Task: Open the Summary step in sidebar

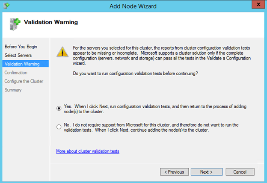Action: click(13, 90)
